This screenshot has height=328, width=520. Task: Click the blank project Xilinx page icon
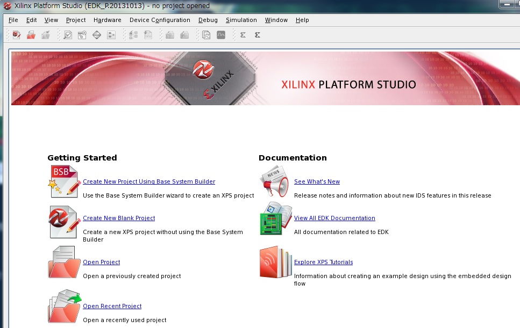tap(65, 222)
